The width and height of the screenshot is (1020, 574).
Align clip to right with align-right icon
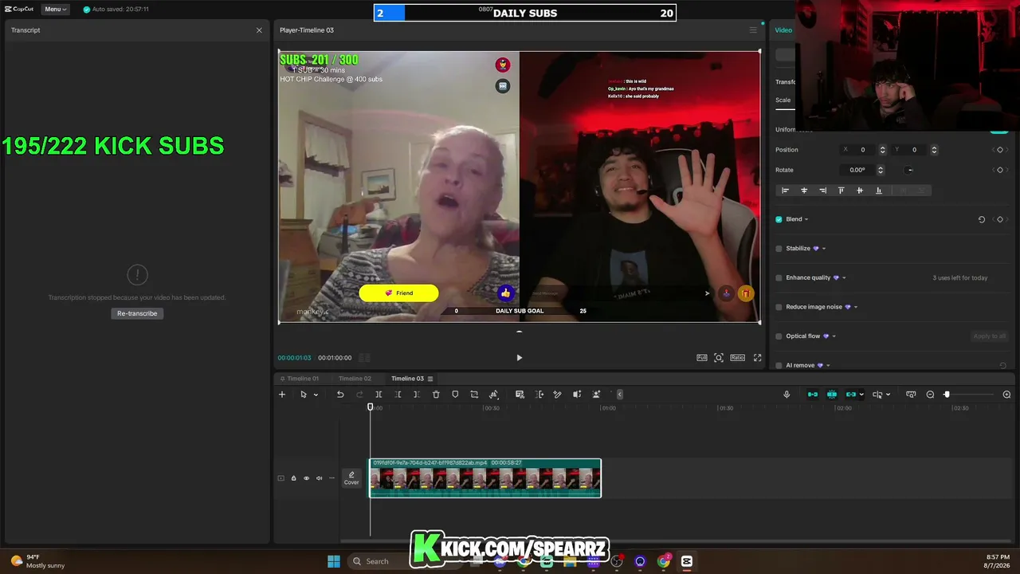point(822,191)
